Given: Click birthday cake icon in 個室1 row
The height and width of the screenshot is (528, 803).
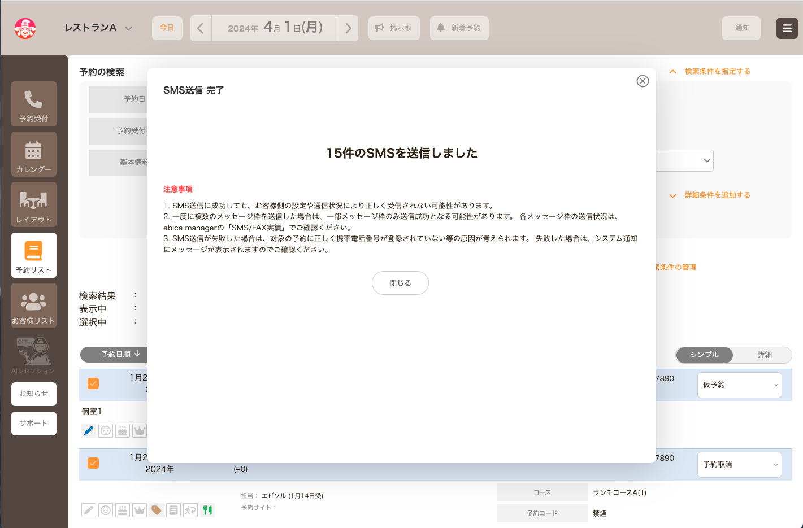Looking at the screenshot, I should point(123,431).
